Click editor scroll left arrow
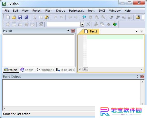 click(80, 69)
